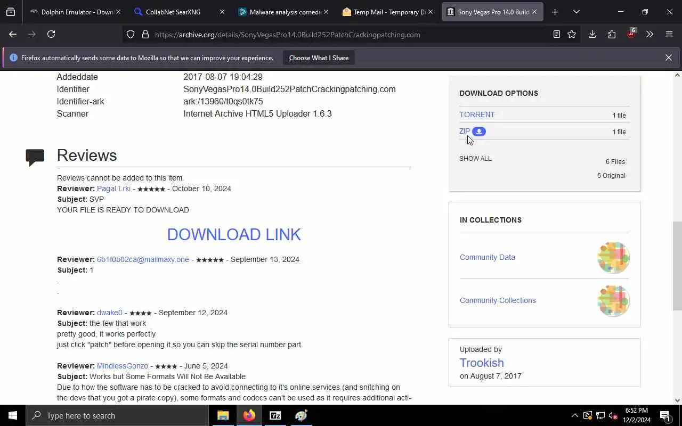682x426 pixels.
Task: Open the Firefox downloads panel
Action: click(592, 34)
